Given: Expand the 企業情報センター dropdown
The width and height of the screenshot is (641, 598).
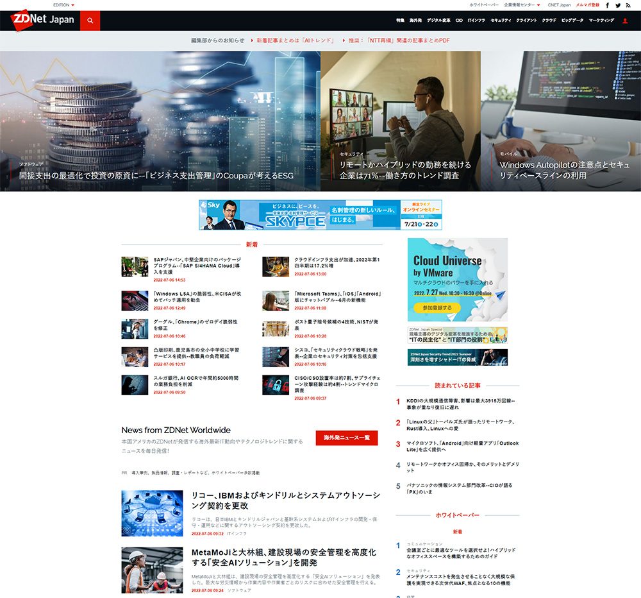Looking at the screenshot, I should click(520, 4).
